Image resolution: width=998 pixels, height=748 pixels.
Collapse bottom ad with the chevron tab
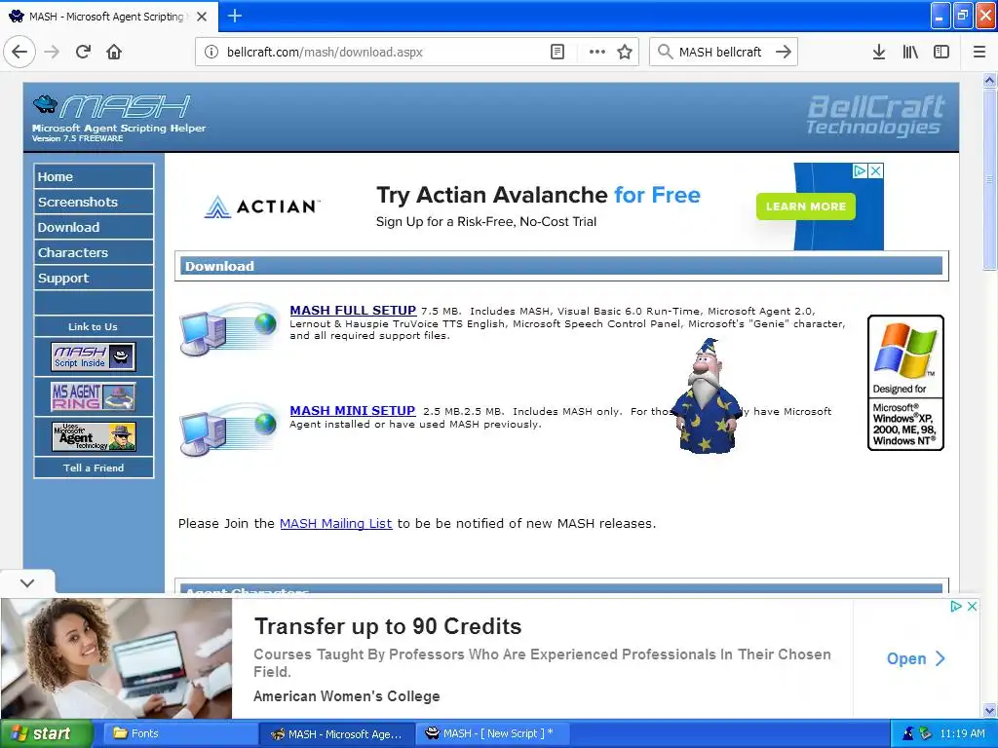click(x=27, y=582)
